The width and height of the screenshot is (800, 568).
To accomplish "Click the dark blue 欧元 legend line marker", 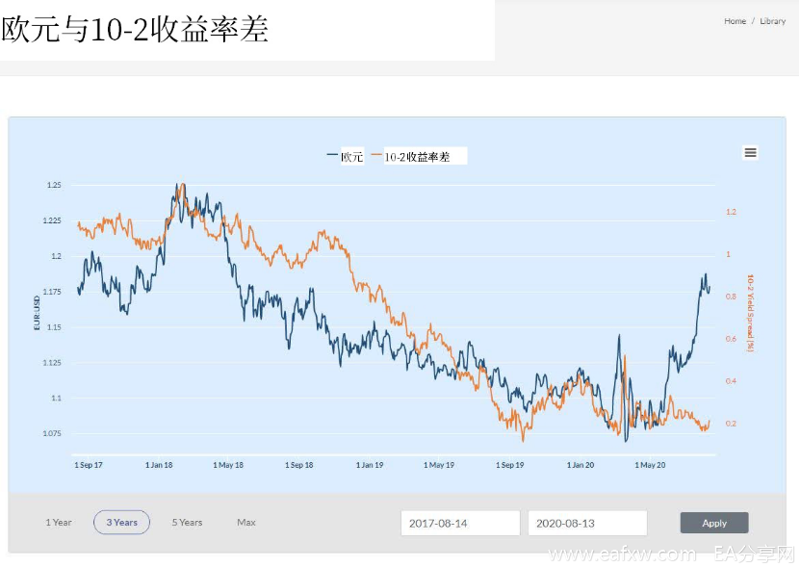I will pos(332,156).
